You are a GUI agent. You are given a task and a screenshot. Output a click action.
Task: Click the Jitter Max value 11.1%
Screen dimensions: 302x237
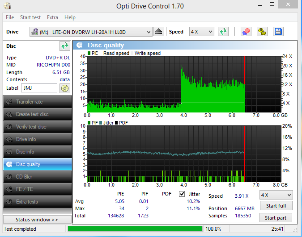pos(193,208)
